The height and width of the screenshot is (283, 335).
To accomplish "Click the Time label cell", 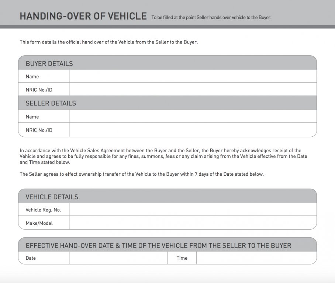I will (x=182, y=258).
